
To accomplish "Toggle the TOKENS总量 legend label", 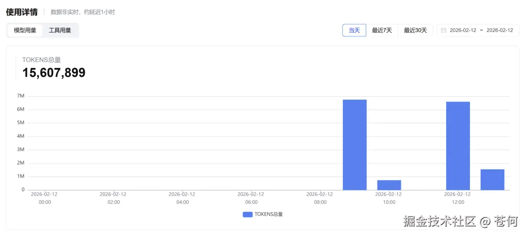I will pyautogui.click(x=269, y=214).
